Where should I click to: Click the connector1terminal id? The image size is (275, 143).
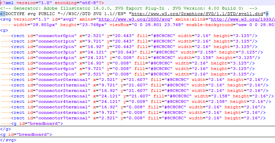59,85
